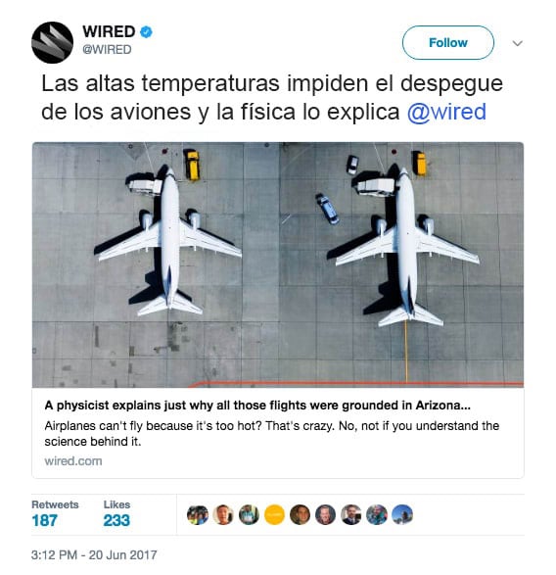View the 233 likes list
The image size is (556, 575).
(116, 514)
